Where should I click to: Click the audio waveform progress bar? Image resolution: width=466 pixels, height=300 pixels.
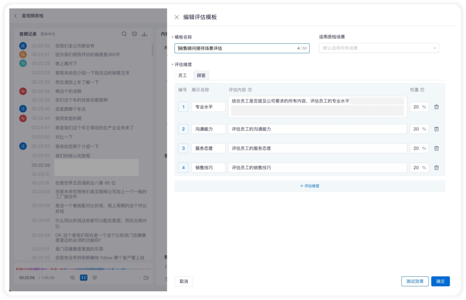pos(83,269)
